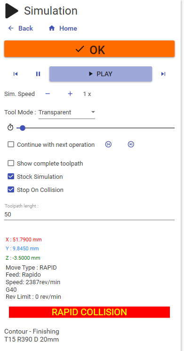184x351 pixels.
Task: Skip to simulation start icon
Action: pyautogui.click(x=16, y=74)
